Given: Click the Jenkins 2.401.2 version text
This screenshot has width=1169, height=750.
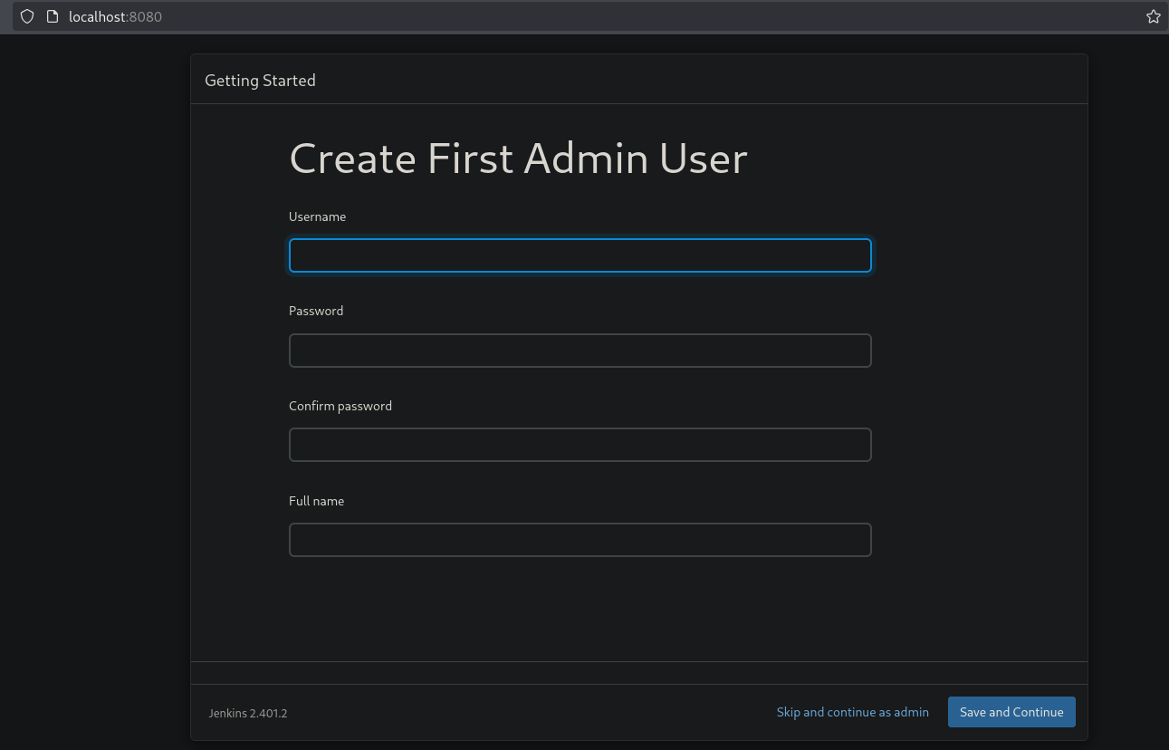Looking at the screenshot, I should pos(248,713).
